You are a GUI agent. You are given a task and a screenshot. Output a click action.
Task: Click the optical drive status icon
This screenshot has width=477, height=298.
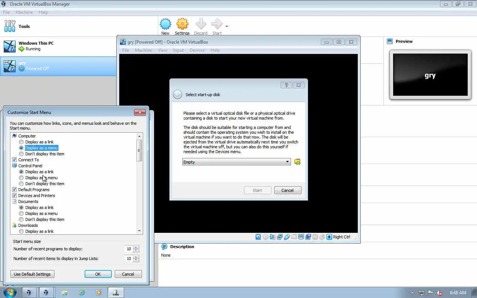(265, 237)
